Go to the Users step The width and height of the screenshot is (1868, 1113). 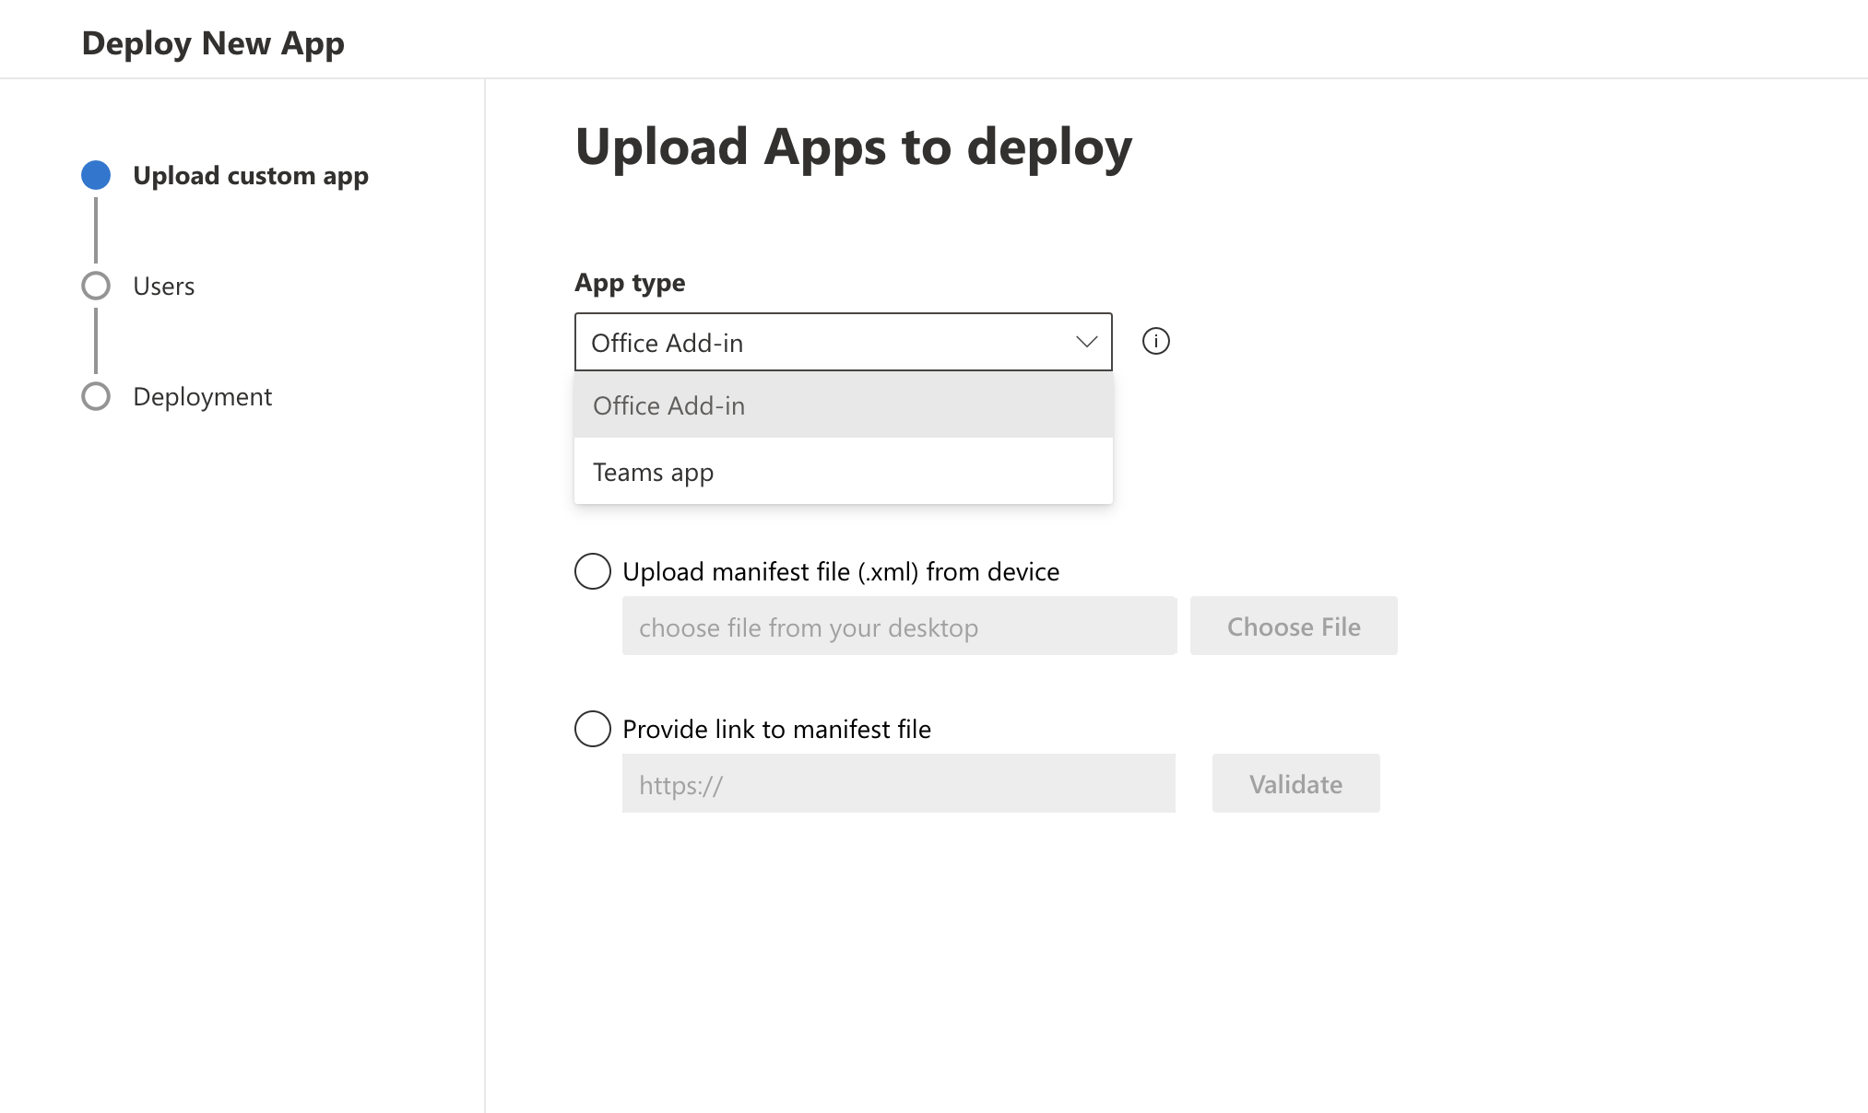[164, 287]
